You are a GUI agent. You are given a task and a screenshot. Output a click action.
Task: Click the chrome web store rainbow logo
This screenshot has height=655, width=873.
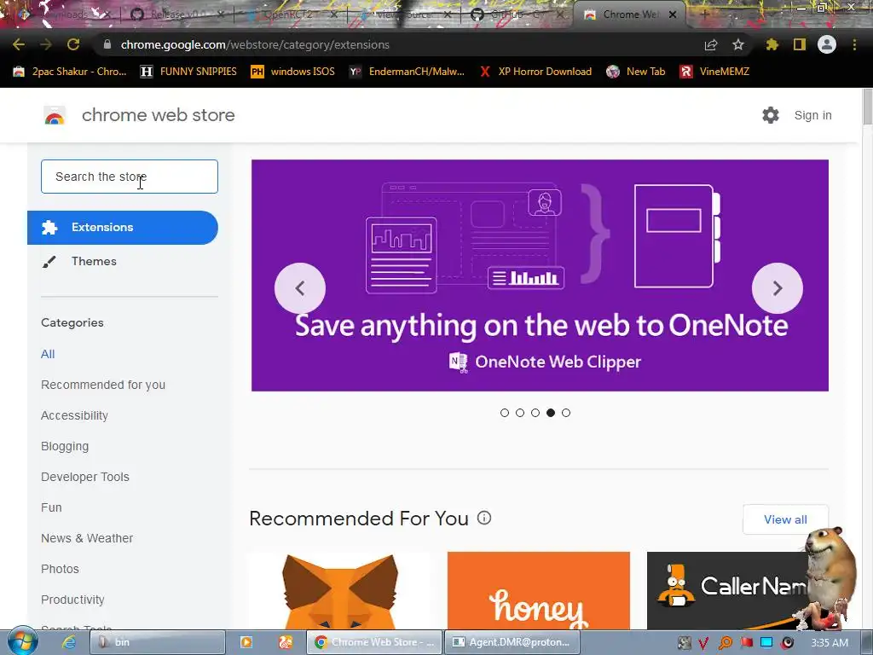pyautogui.click(x=55, y=115)
